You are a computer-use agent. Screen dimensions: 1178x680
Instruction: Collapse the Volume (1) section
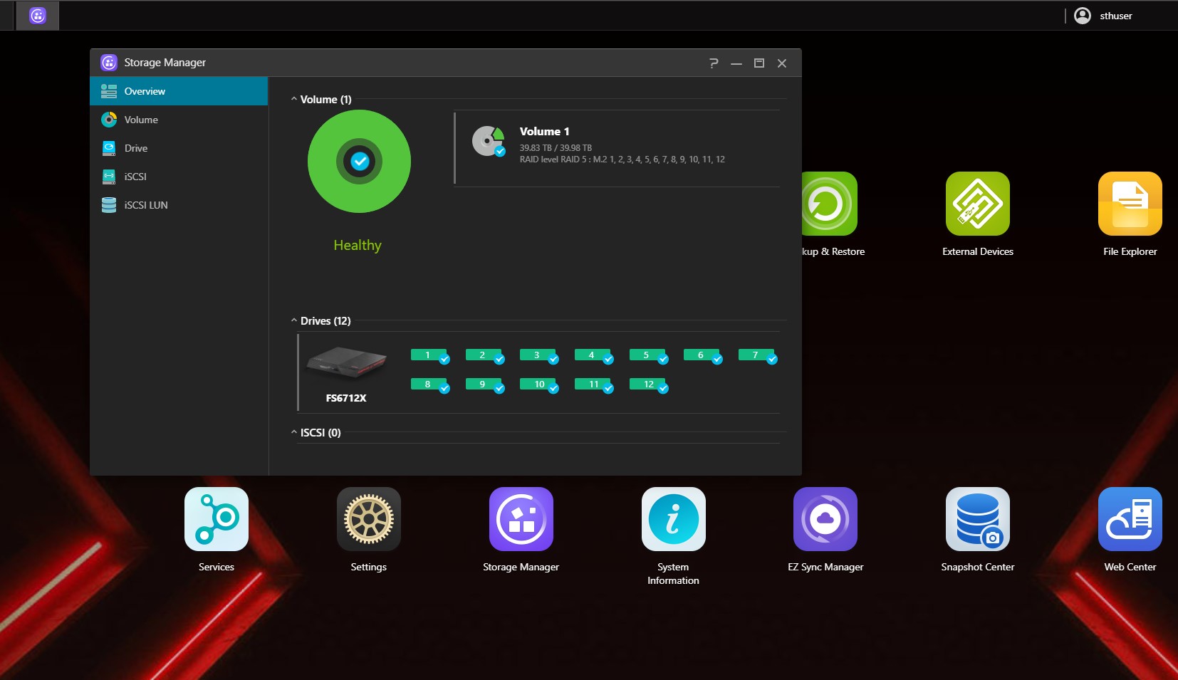294,99
